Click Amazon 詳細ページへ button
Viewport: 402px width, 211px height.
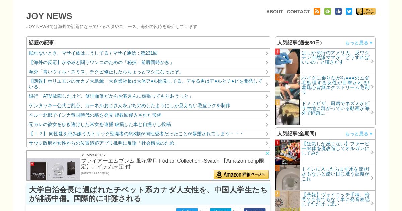click(x=241, y=174)
